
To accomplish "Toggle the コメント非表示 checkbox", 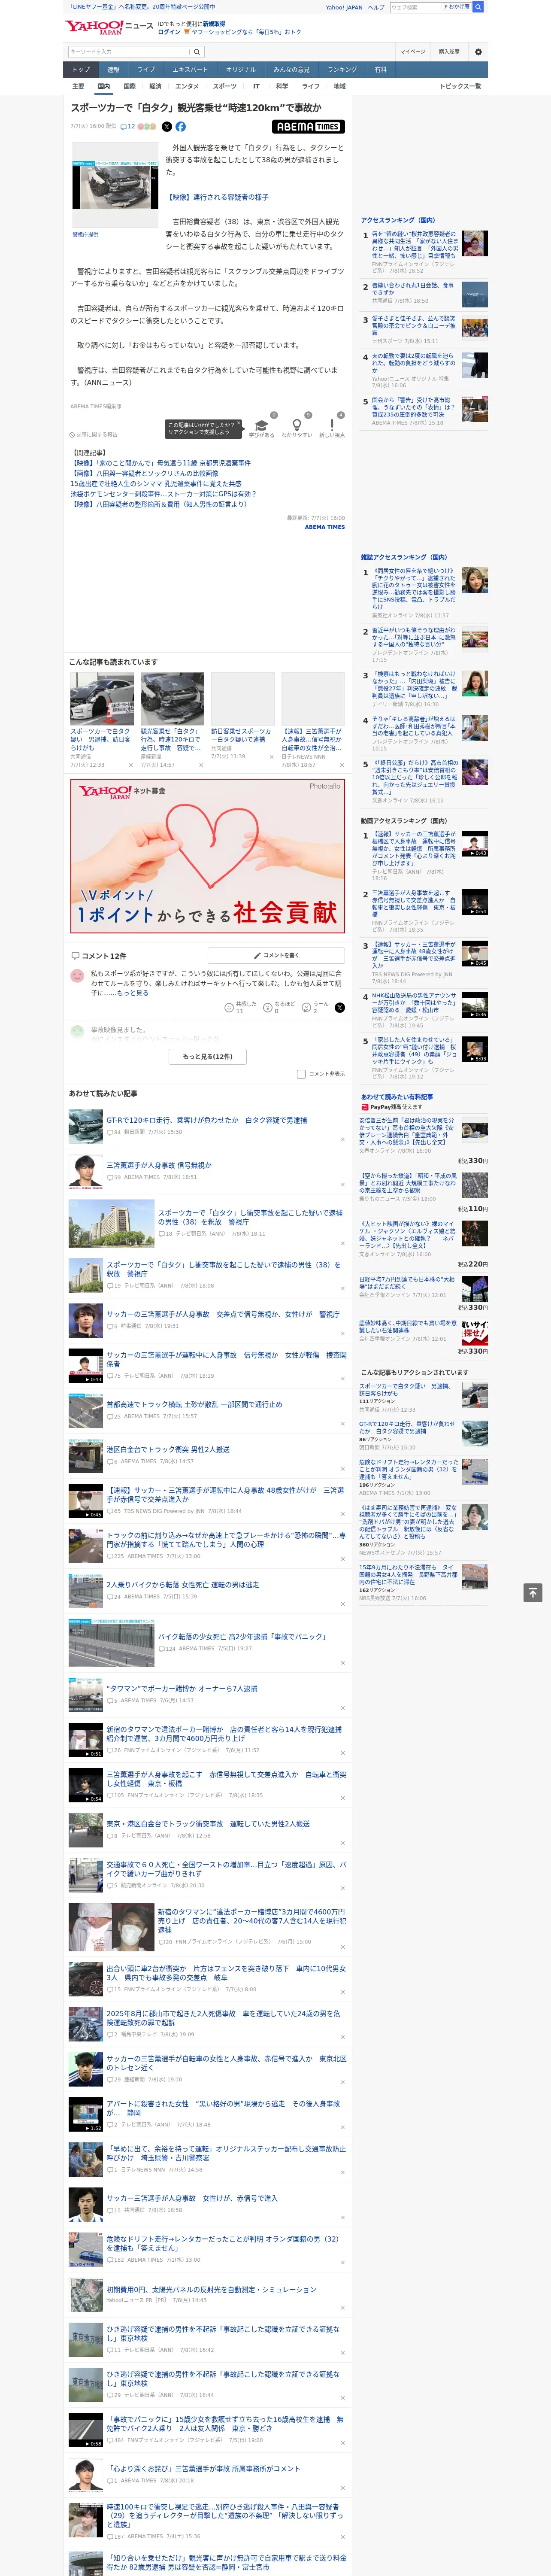I will pos(301,1074).
